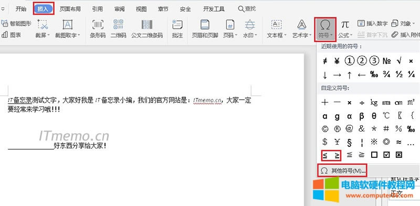Insert the → right arrow symbol
This screenshot has height=206, width=420.
pyautogui.click(x=337, y=75)
